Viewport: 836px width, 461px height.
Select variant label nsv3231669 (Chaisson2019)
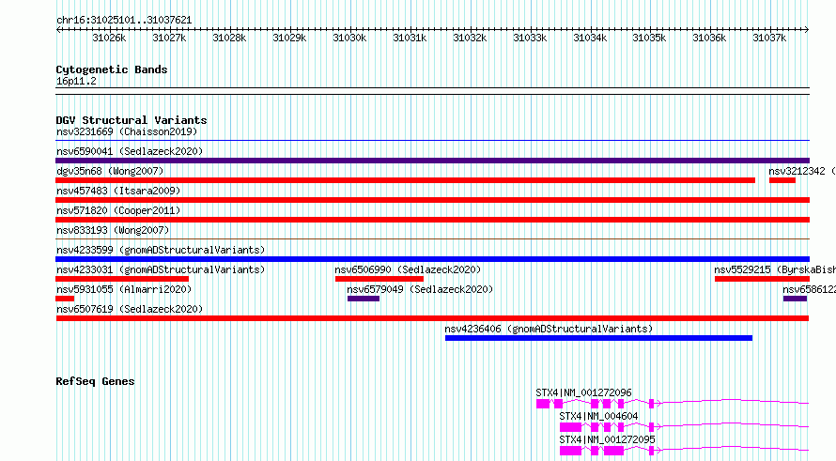coord(127,131)
